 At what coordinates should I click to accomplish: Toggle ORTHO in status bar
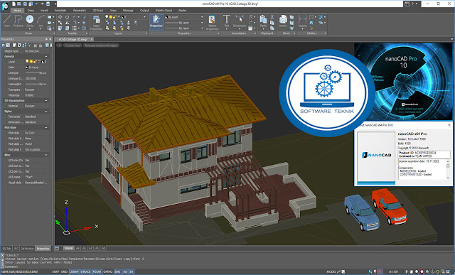tap(108, 272)
